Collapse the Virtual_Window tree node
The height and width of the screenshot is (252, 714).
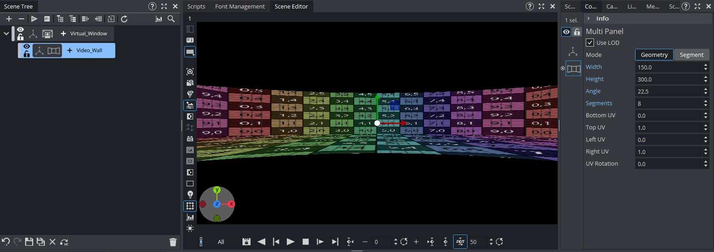[x=6, y=33]
